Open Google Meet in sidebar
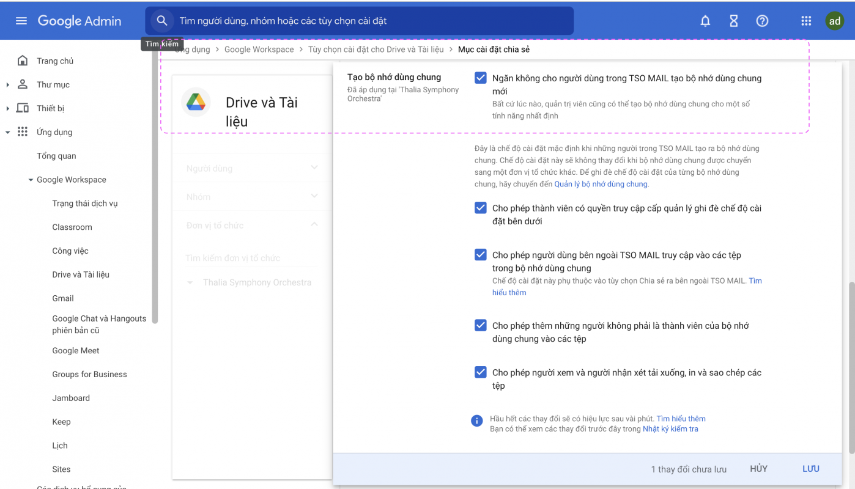The width and height of the screenshot is (855, 489). [x=76, y=351]
